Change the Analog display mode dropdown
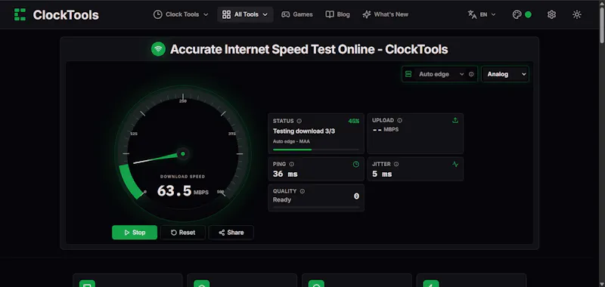This screenshot has width=605, height=287. click(505, 74)
